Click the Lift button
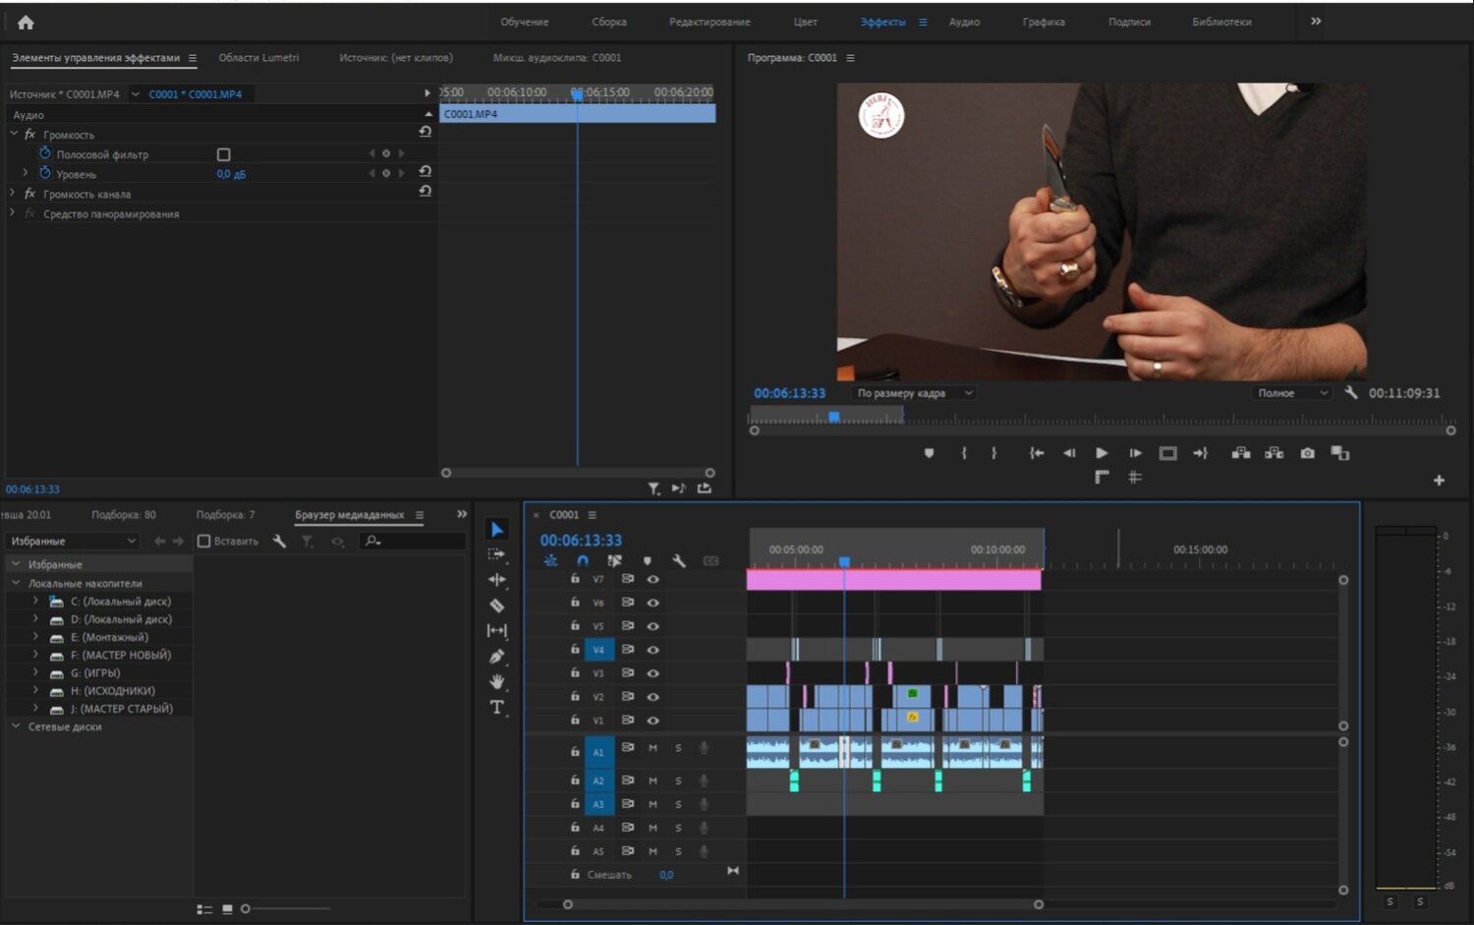The image size is (1474, 925). click(x=1241, y=453)
